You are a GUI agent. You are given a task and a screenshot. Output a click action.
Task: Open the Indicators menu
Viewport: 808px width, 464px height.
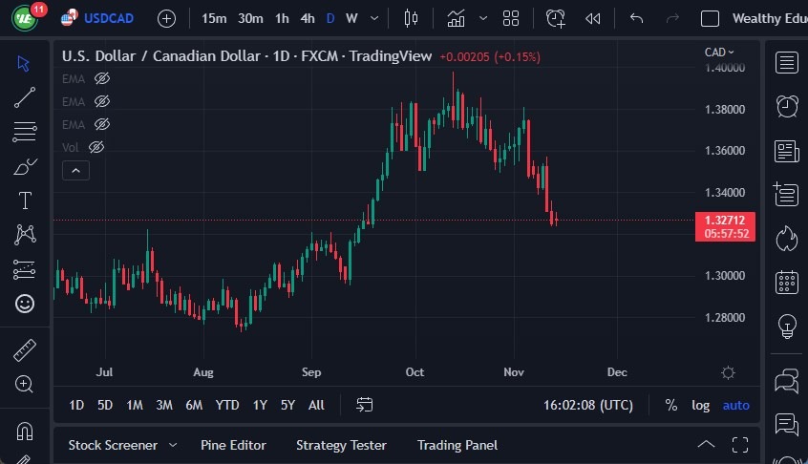click(456, 18)
